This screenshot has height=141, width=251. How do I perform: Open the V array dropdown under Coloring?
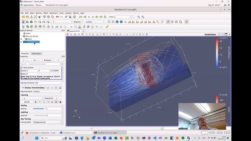[32, 98]
